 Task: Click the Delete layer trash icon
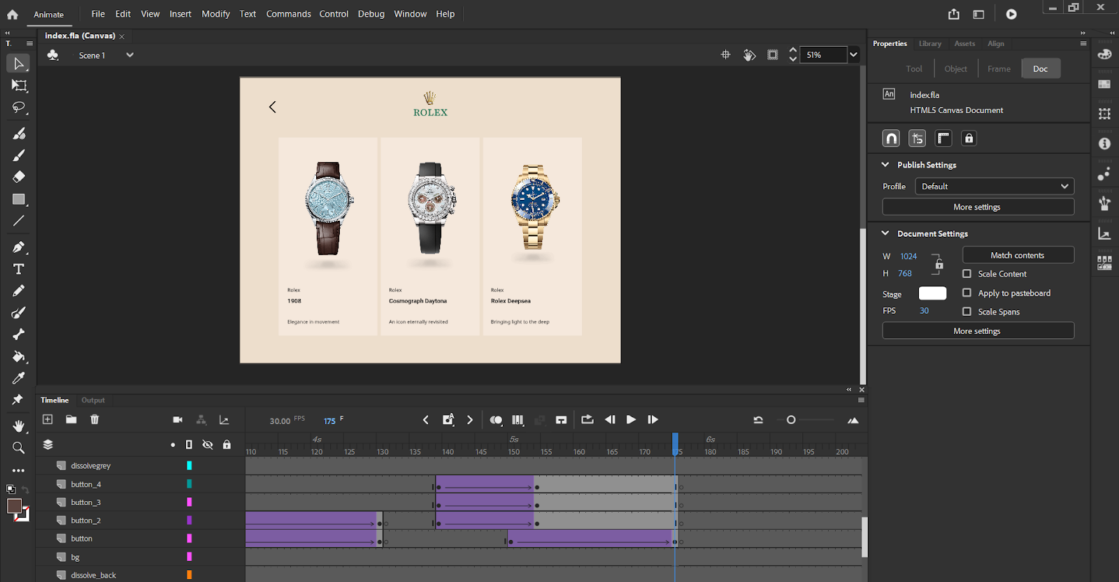point(94,419)
